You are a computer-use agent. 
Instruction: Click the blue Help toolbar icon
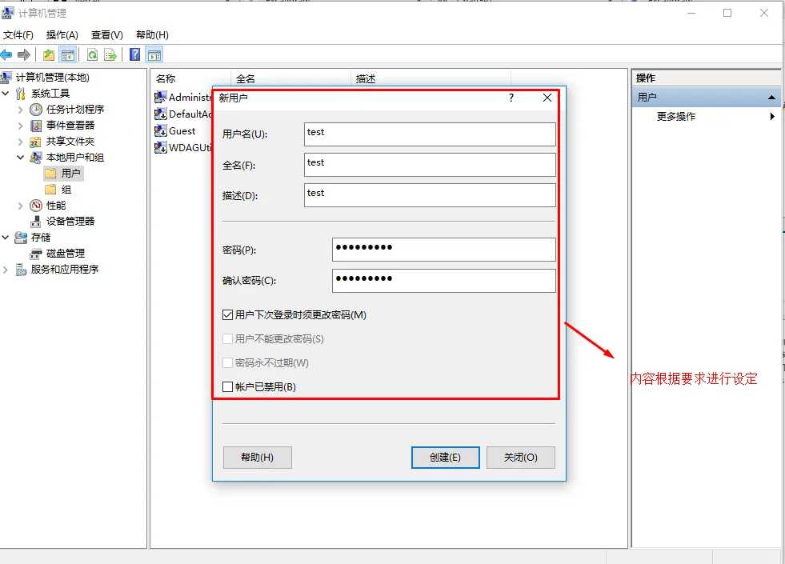(134, 54)
